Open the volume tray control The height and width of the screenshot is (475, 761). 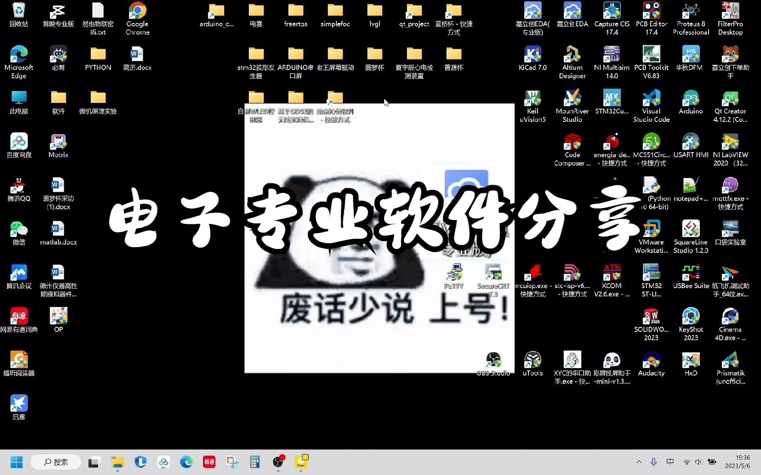tap(698, 462)
